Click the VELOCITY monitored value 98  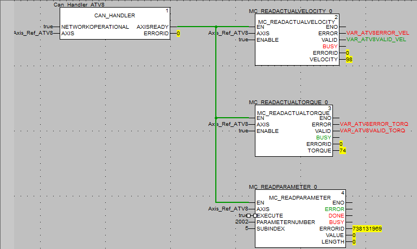coord(349,59)
